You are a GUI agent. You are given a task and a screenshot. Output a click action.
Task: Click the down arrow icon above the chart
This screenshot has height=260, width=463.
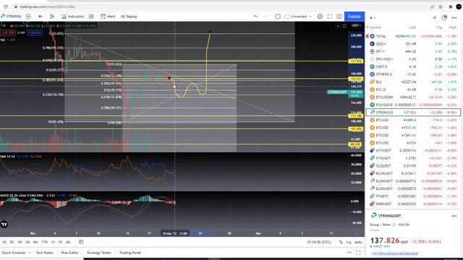coord(338,26)
